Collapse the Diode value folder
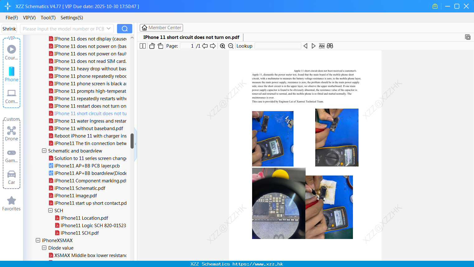The height and width of the screenshot is (267, 474). (44, 248)
